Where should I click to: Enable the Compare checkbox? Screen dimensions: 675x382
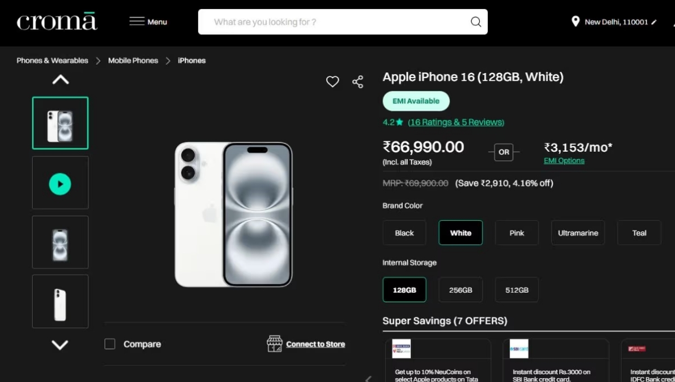(x=110, y=343)
